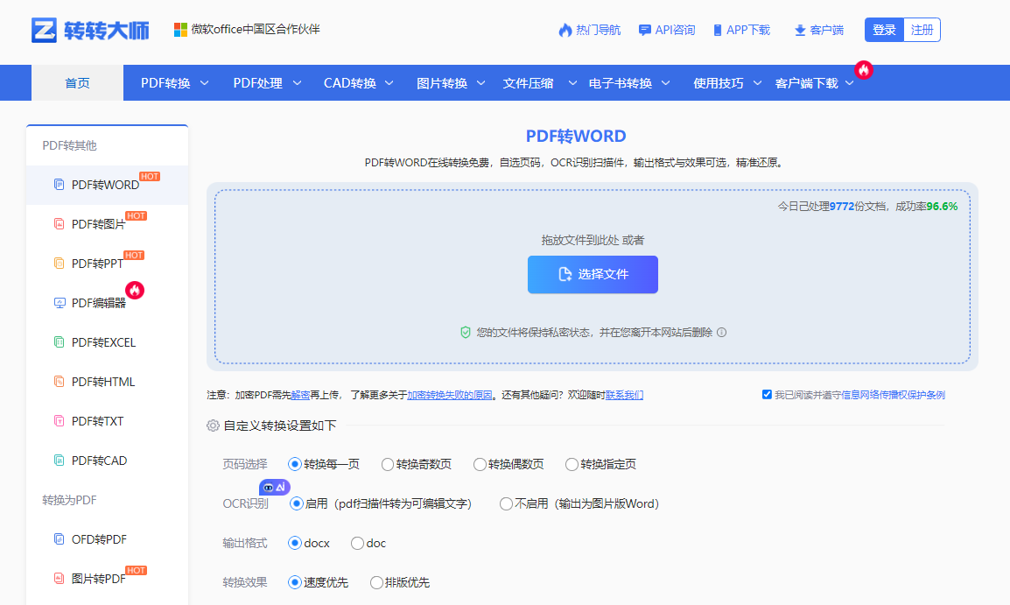Click the 图片转PDF sidebar icon

(60, 578)
